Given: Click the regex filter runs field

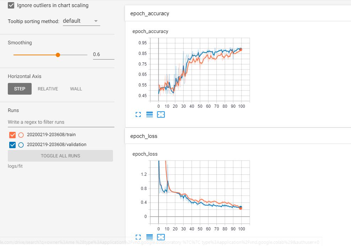Looking at the screenshot, I should pos(61,122).
